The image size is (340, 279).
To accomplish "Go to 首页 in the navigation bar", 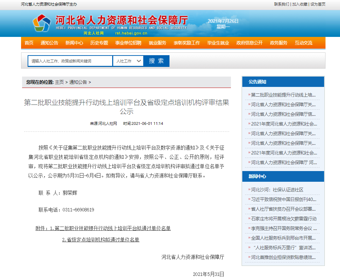I will [x=29, y=43].
